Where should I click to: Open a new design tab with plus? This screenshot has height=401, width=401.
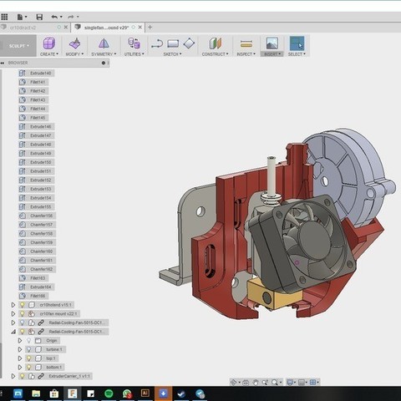tap(150, 27)
